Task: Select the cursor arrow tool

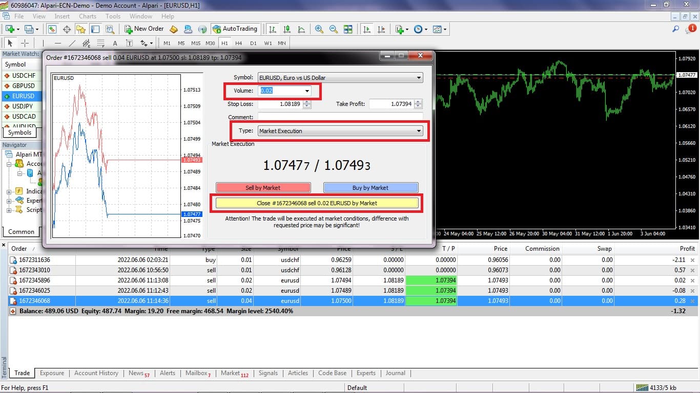Action: click(10, 43)
